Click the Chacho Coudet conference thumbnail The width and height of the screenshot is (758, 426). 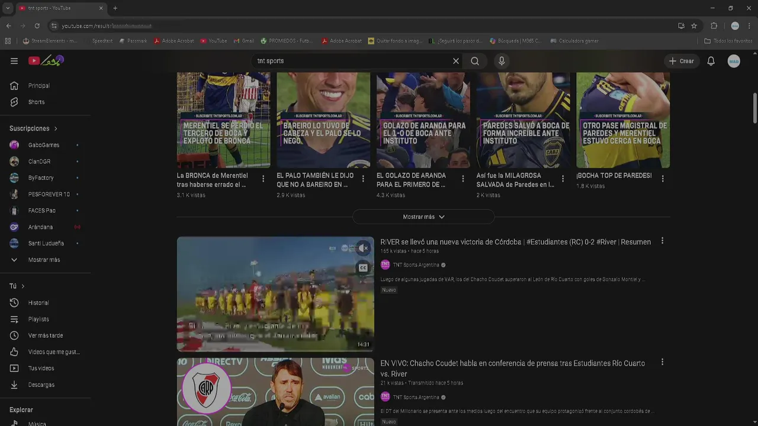pyautogui.click(x=275, y=392)
